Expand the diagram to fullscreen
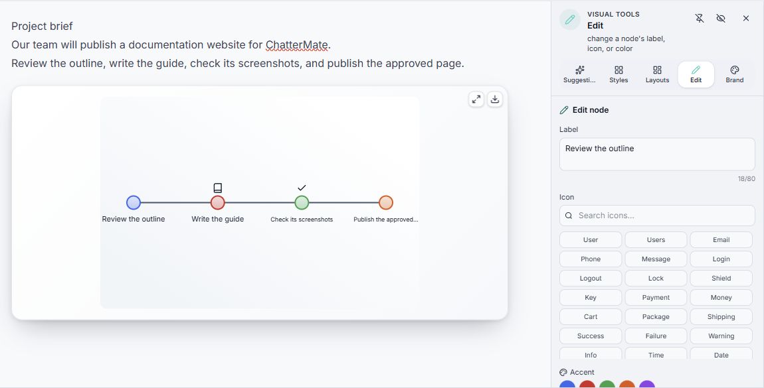Viewport: 764px width, 388px height. 476,99
